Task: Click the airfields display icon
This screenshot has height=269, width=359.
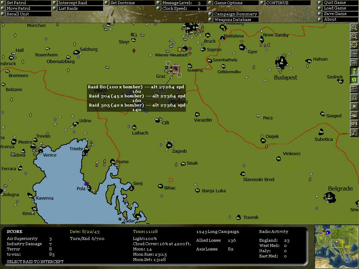Action: pyautogui.click(x=354, y=89)
